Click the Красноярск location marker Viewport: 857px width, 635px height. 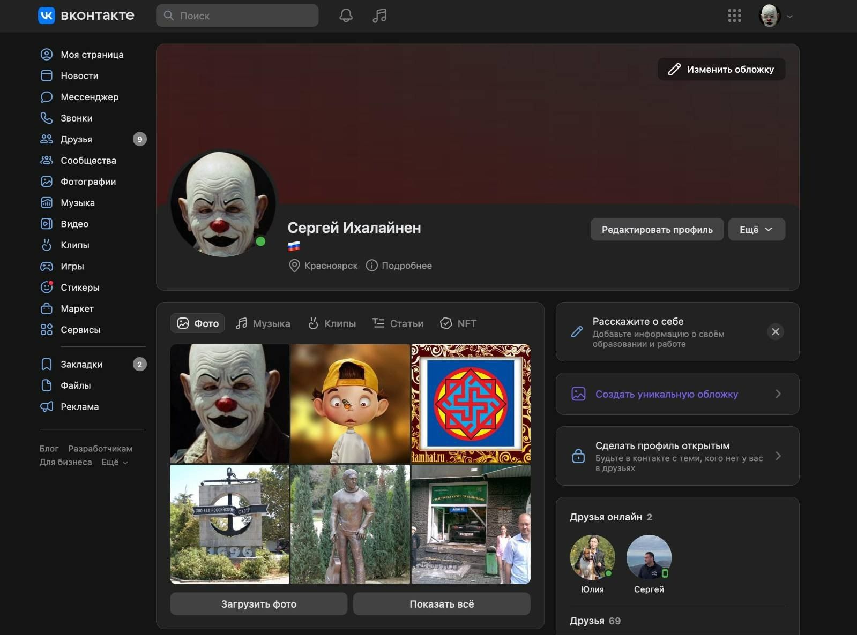click(294, 266)
